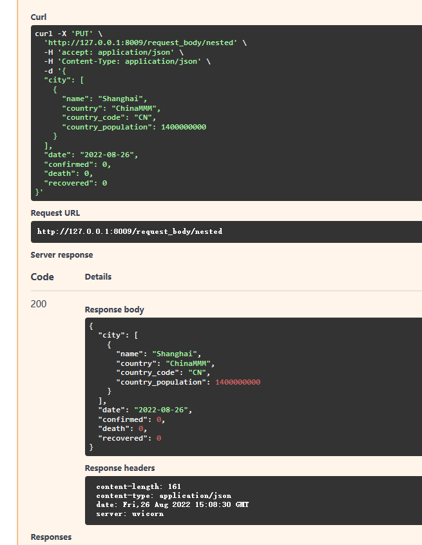Click the Curl section heading
Screen dimensions: 422x545
(x=38, y=17)
